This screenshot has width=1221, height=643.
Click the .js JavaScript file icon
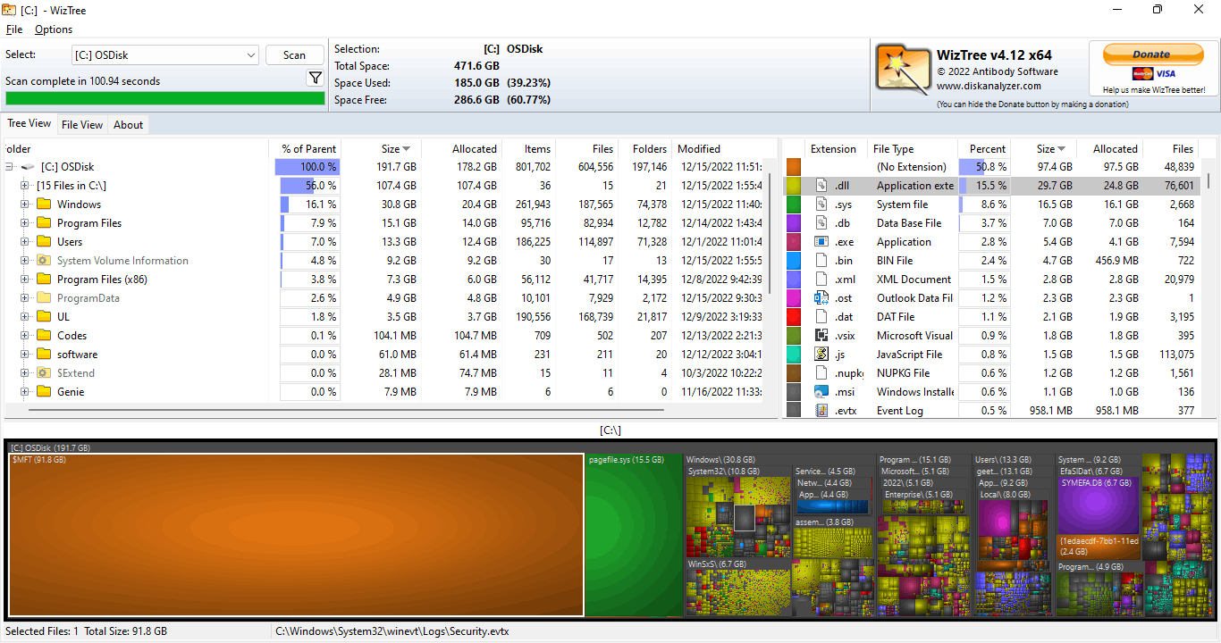pos(821,355)
